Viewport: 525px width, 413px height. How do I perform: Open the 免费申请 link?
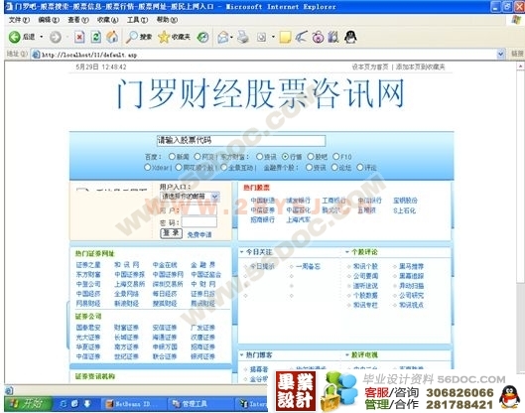tap(199, 234)
